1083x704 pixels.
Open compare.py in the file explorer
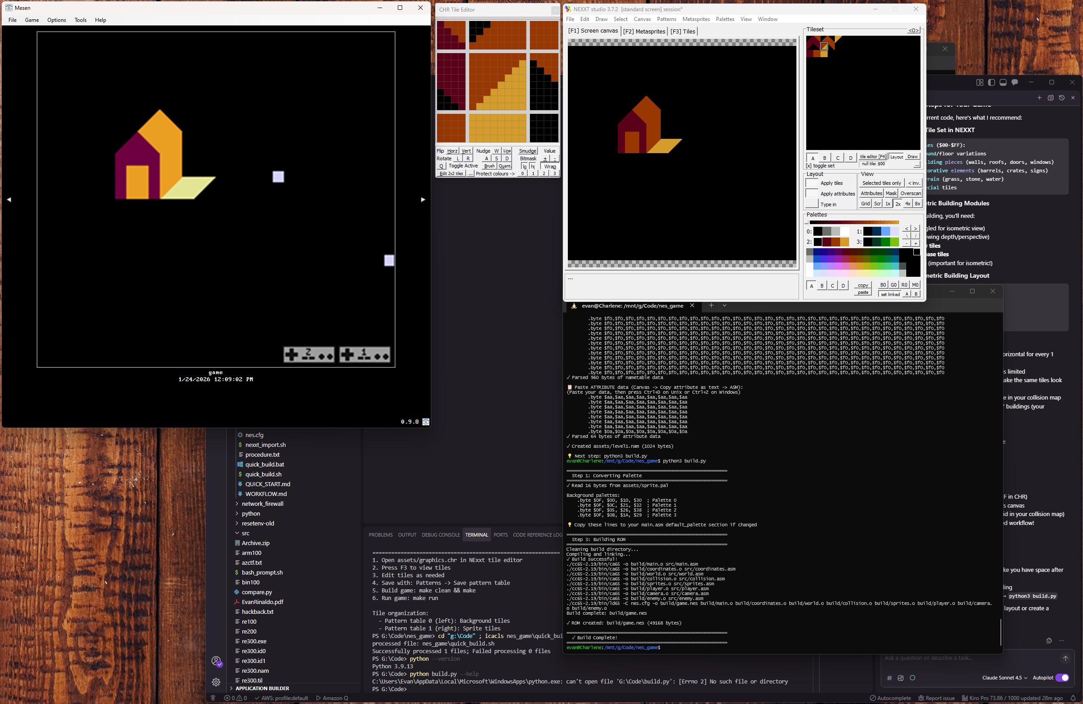click(257, 592)
